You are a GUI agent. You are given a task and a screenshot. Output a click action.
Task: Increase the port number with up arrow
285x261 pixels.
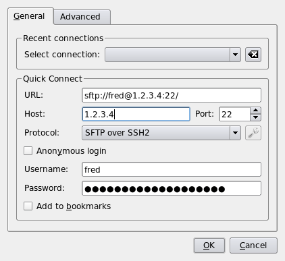point(255,111)
